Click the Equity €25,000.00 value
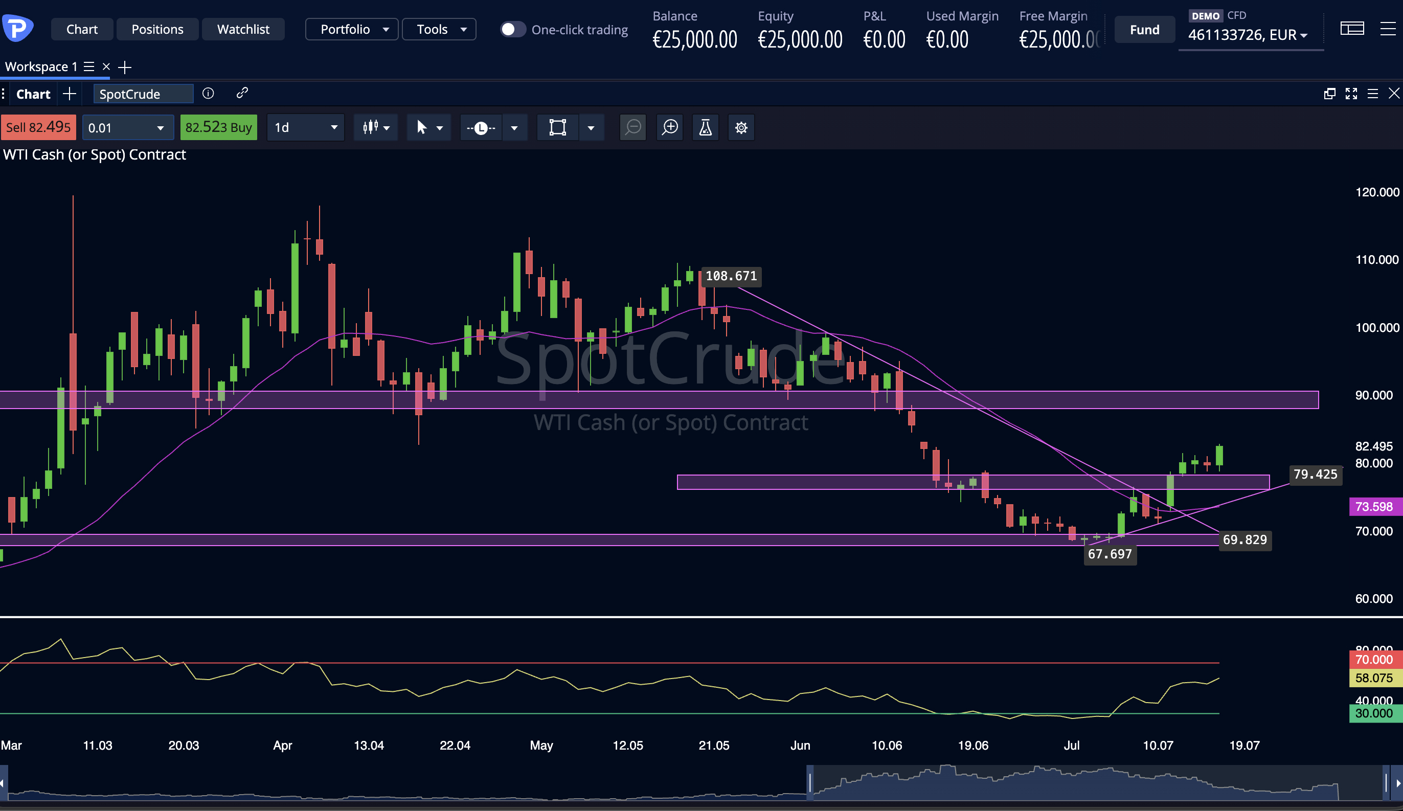 click(800, 39)
